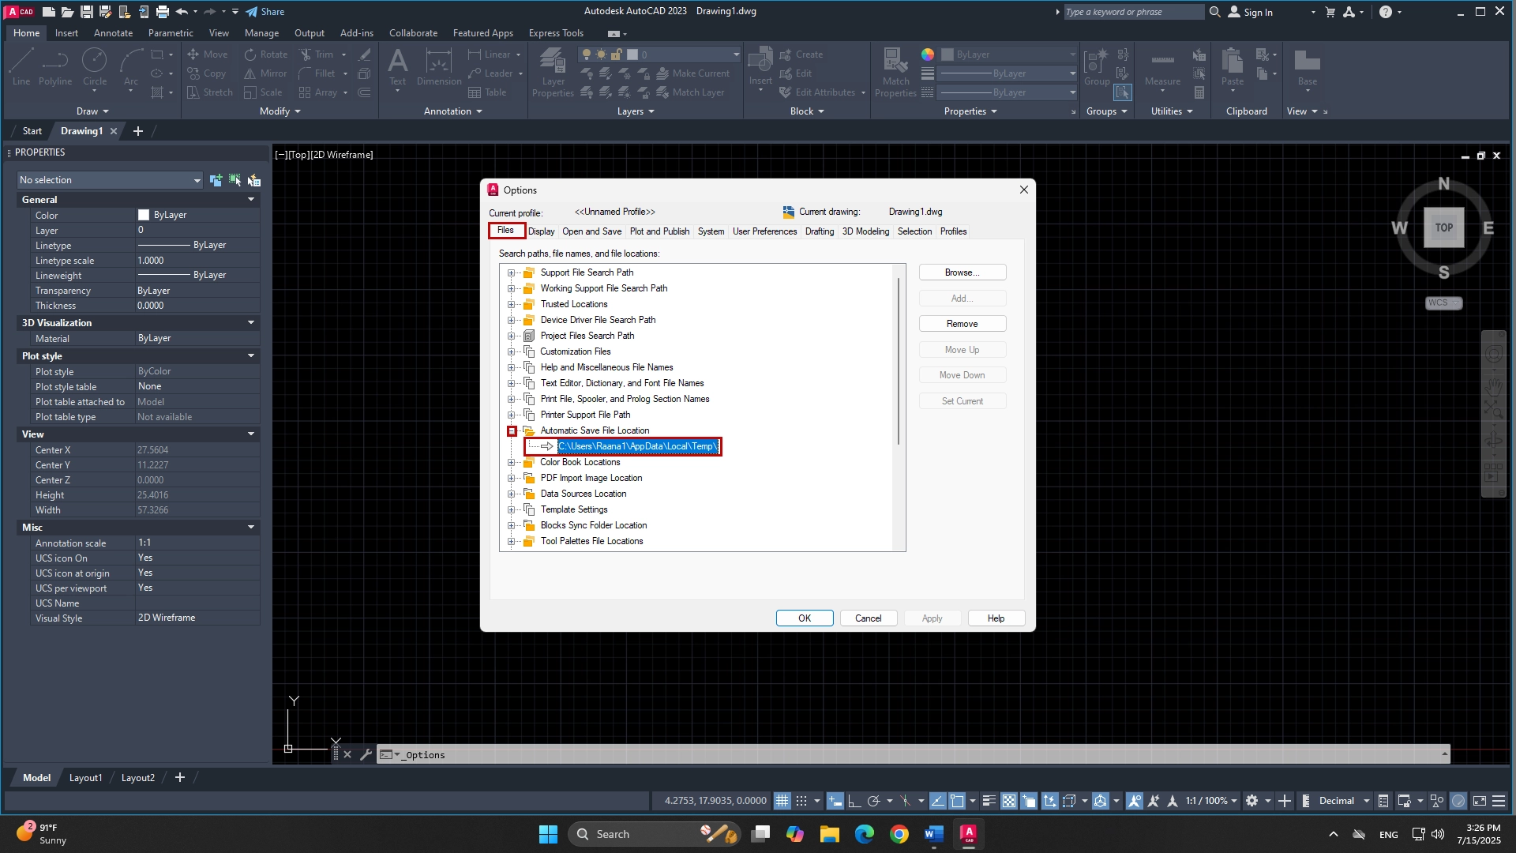Select the Arc tool
1516x853 pixels.
tap(131, 66)
